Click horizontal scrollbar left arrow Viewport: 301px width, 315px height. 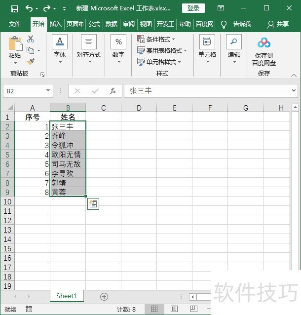(192, 297)
